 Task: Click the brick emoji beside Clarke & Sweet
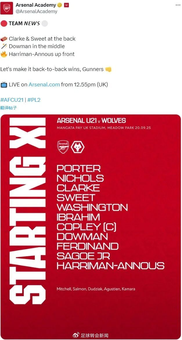(4, 39)
